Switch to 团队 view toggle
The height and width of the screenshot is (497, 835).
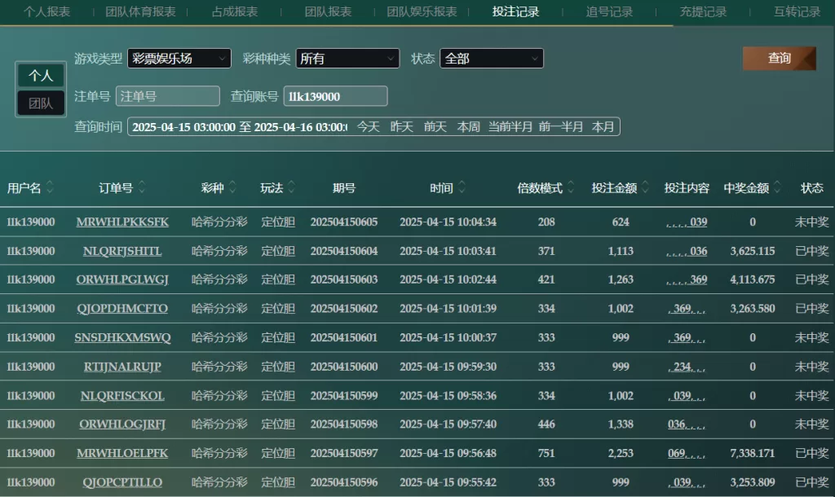pyautogui.click(x=41, y=103)
